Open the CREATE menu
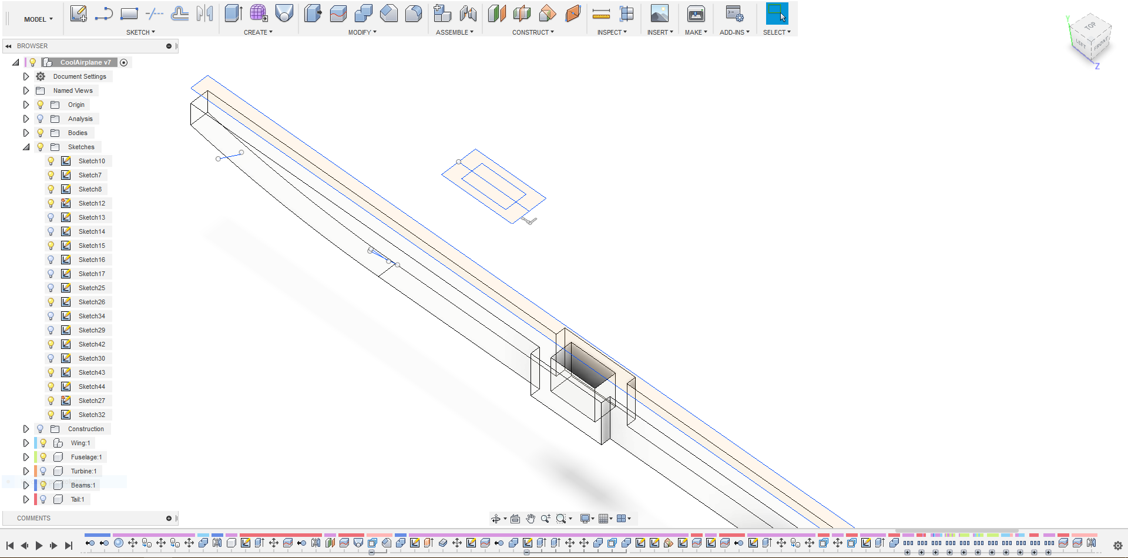This screenshot has height=558, width=1128. (258, 32)
